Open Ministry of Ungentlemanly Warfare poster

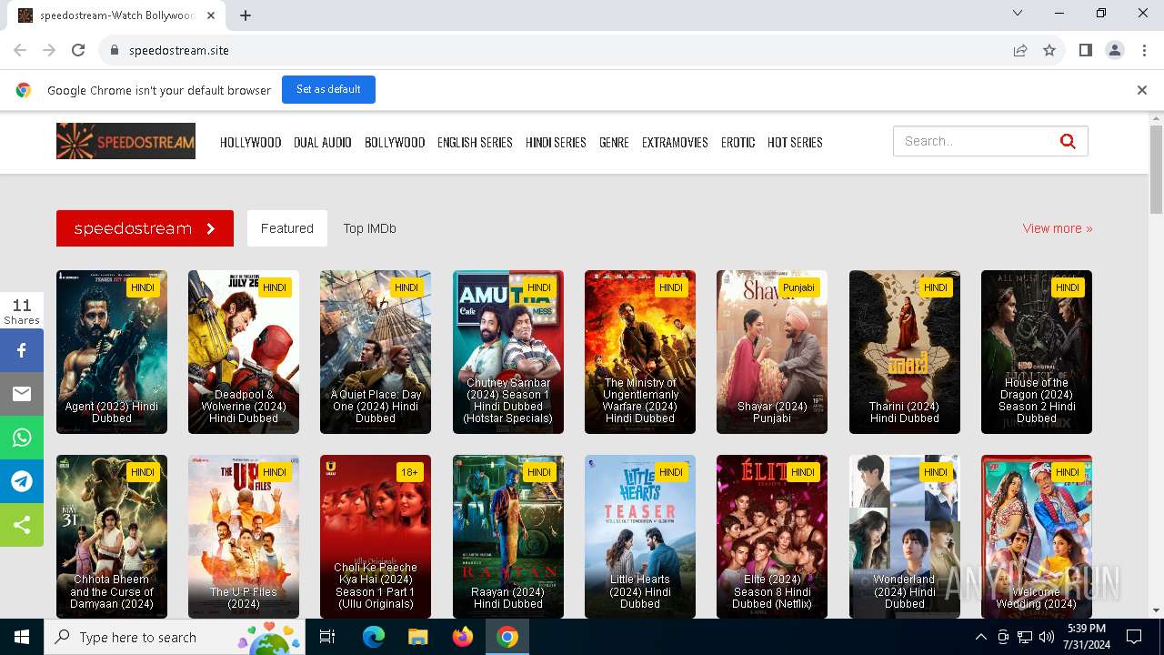[x=640, y=352]
